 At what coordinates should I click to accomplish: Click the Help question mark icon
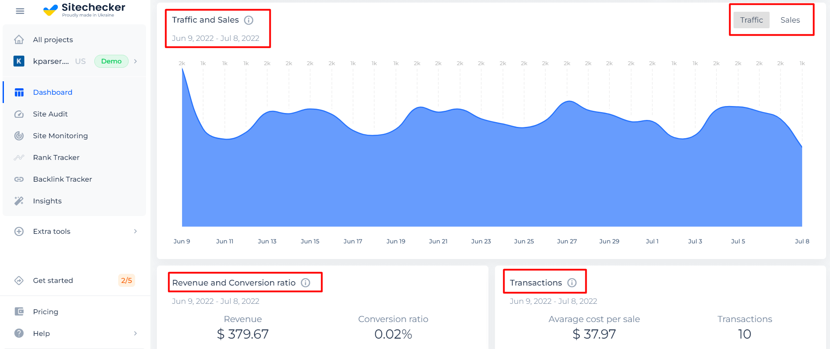coord(19,333)
